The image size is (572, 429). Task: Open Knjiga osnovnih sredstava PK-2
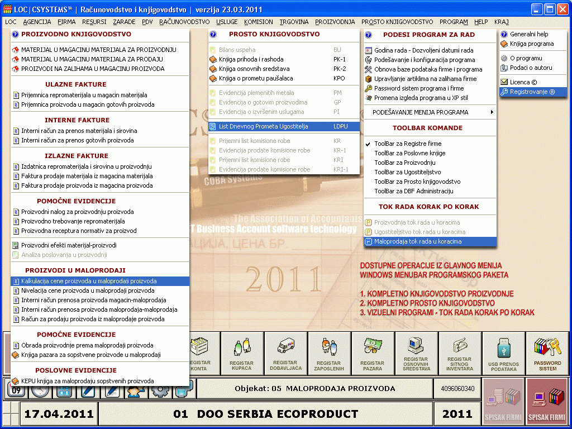(x=284, y=69)
